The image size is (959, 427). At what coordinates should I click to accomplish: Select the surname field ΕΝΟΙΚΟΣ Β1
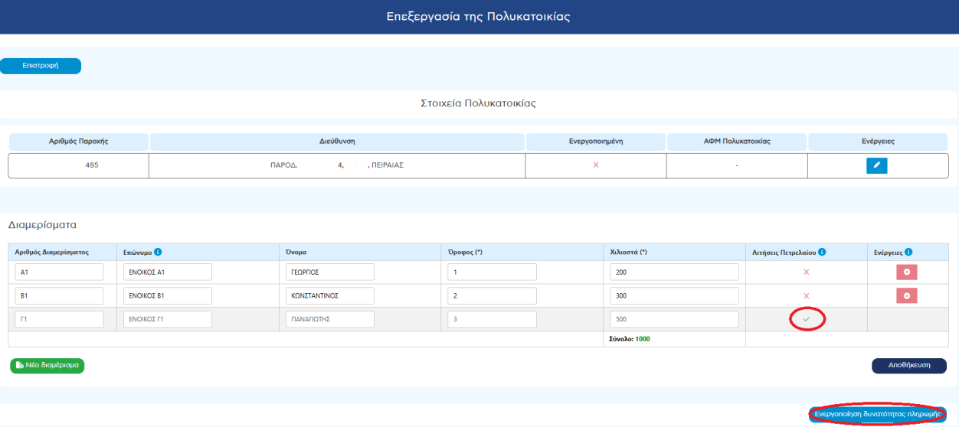[x=167, y=295]
